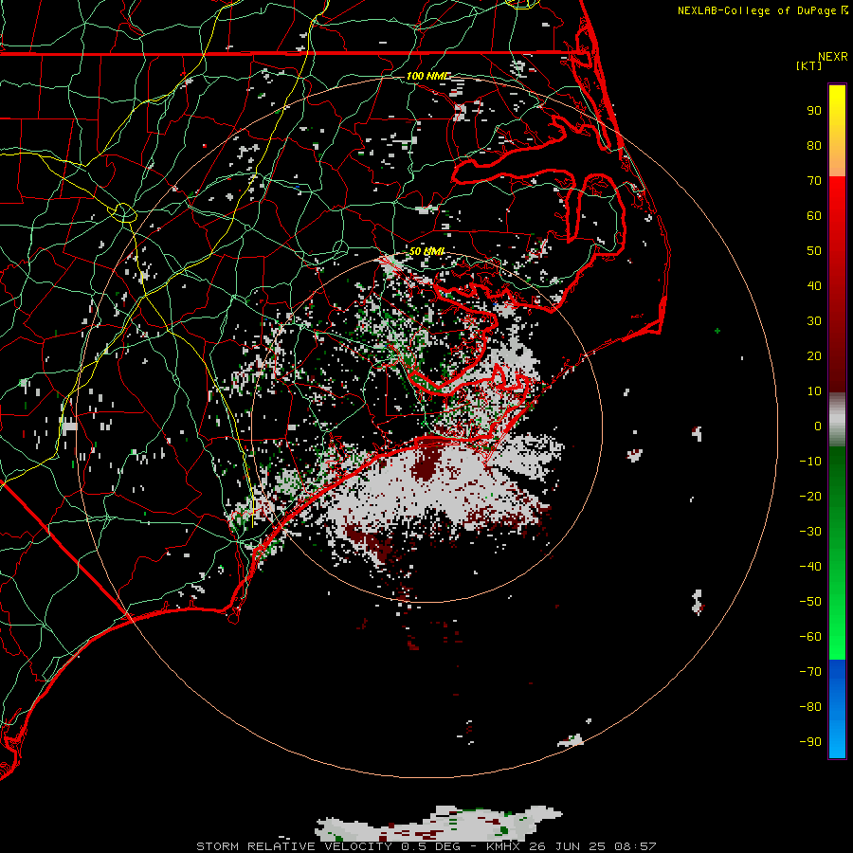This screenshot has height=853, width=853.
Task: Click the KMHX radar site identifier
Action: (502, 846)
